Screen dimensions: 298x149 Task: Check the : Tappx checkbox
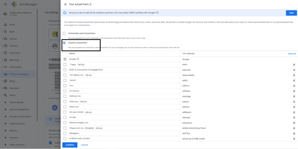[x=65, y=65]
